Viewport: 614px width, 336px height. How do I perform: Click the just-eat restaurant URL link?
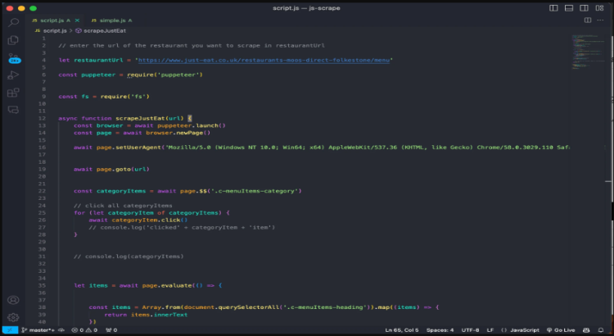264,60
